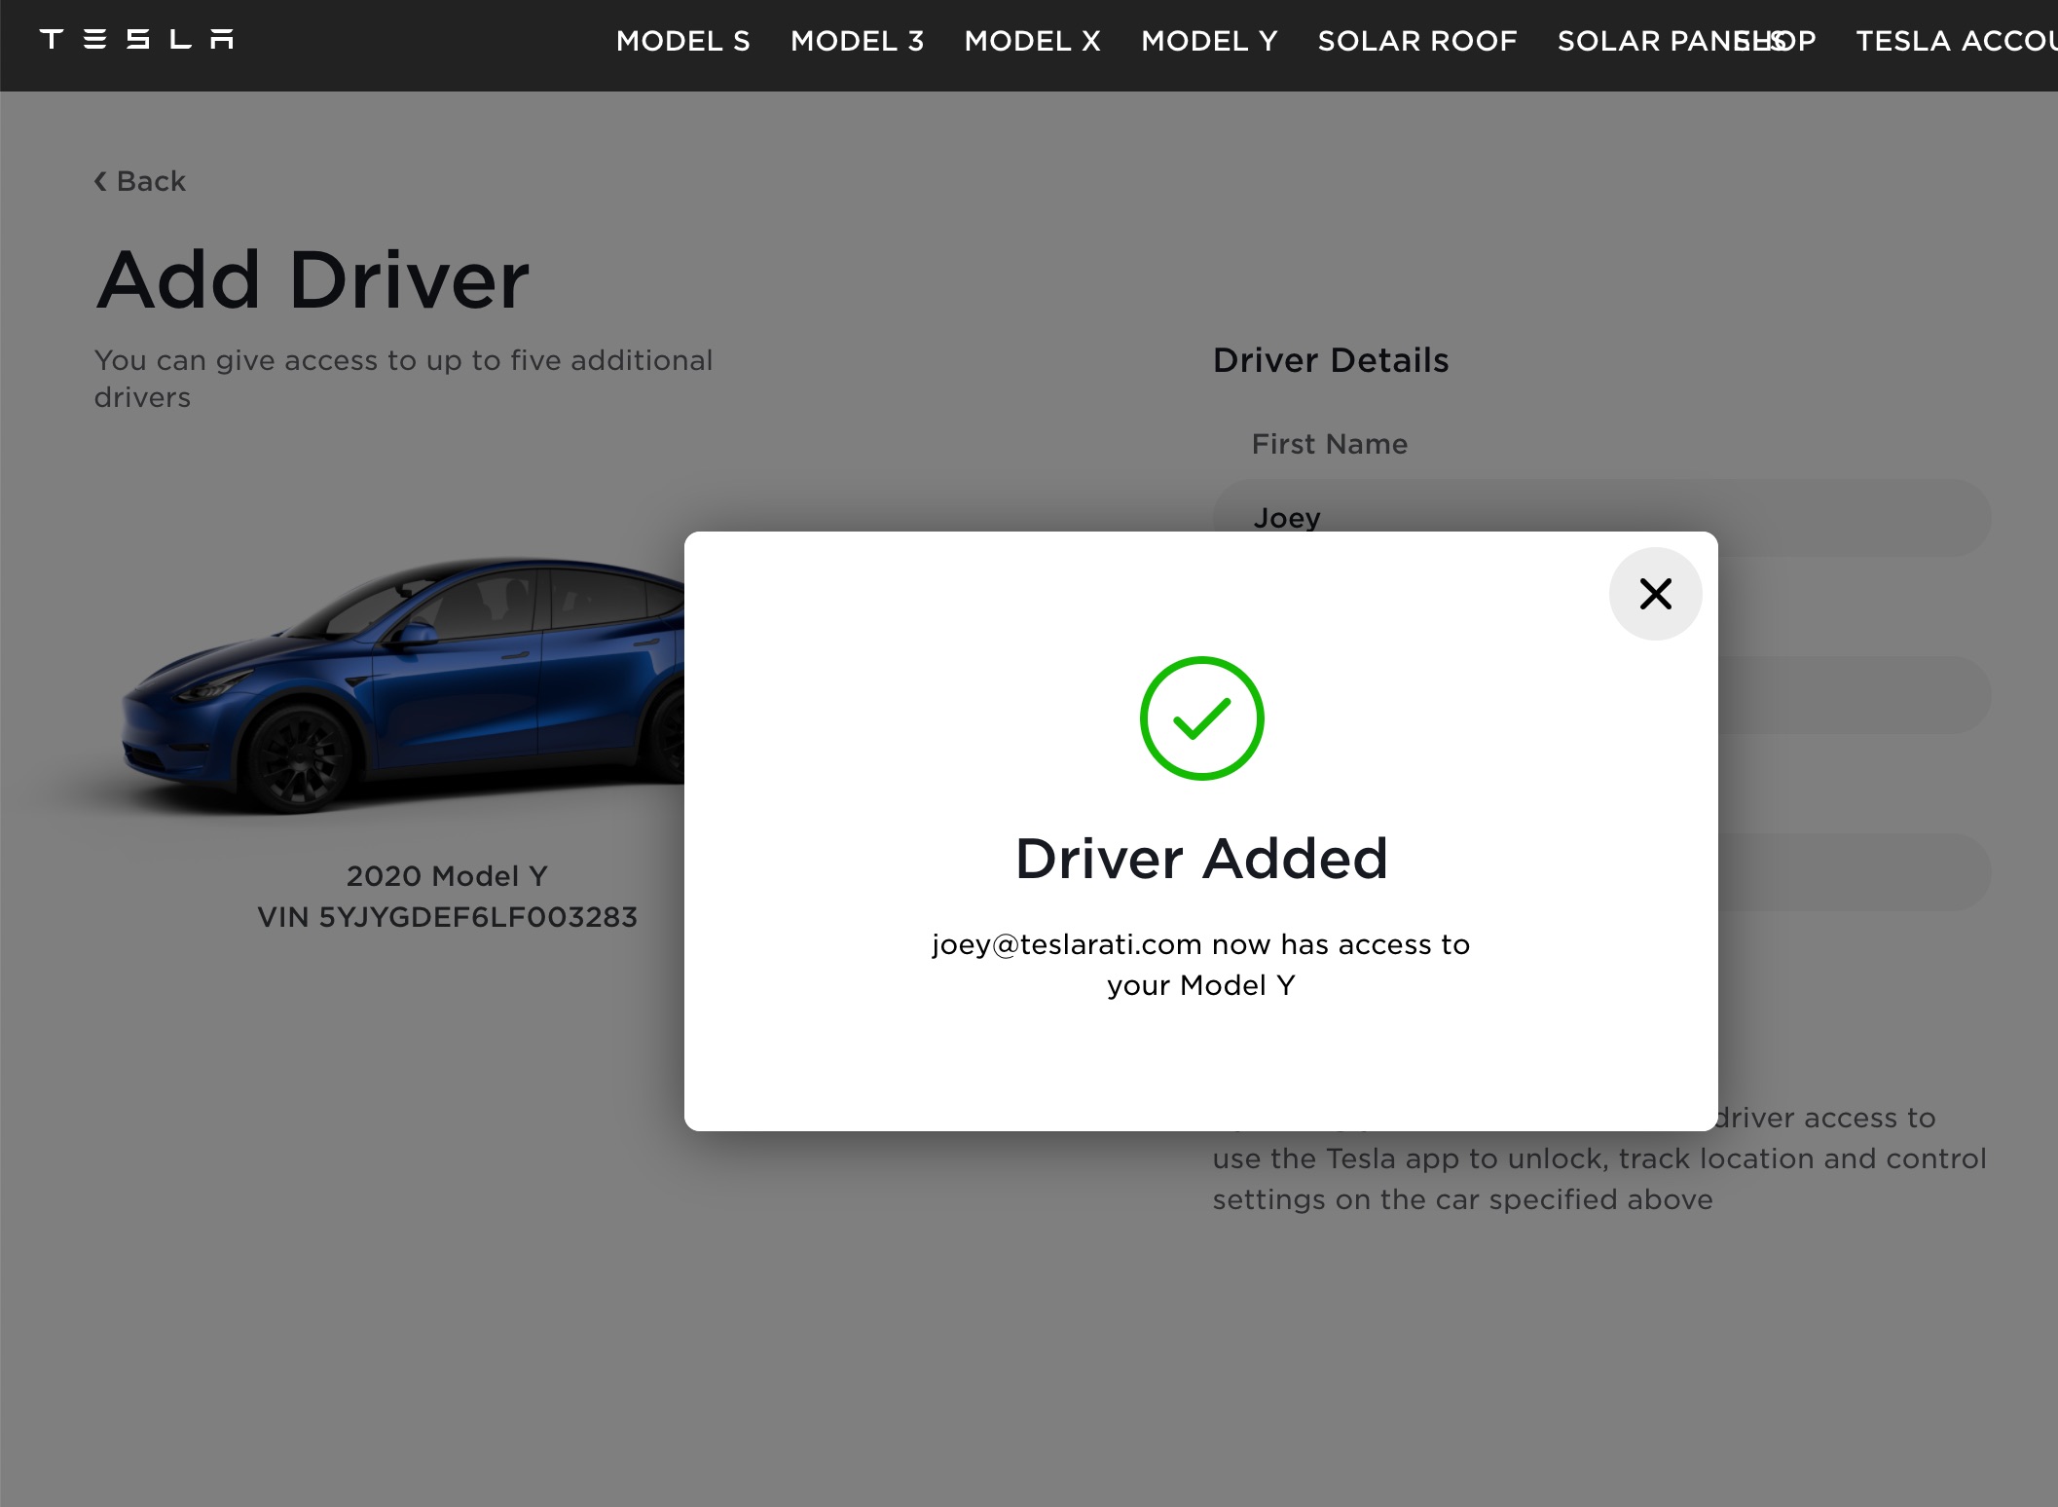
Task: Click the blue Model Y car image
Action: tap(402, 685)
